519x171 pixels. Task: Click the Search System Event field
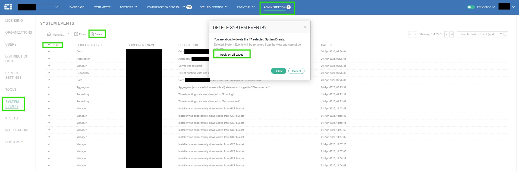(x=478, y=34)
